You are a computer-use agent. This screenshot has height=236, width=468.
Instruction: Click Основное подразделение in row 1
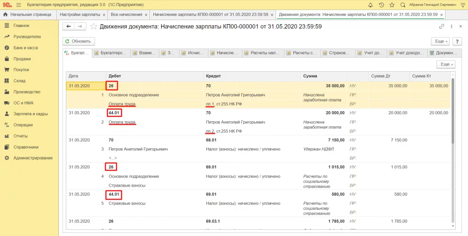pyautogui.click(x=134, y=95)
